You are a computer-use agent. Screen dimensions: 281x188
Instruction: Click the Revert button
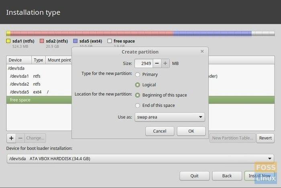point(266,138)
